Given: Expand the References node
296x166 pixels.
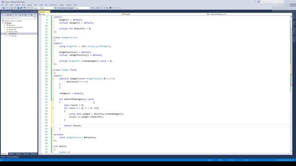Looking at the screenshot, I should click(5, 25).
